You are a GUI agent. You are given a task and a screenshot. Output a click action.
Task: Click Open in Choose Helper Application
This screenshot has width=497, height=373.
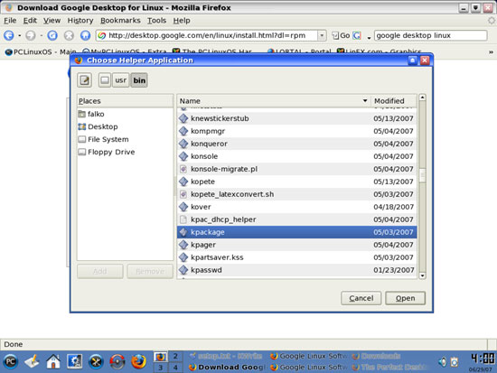(405, 298)
